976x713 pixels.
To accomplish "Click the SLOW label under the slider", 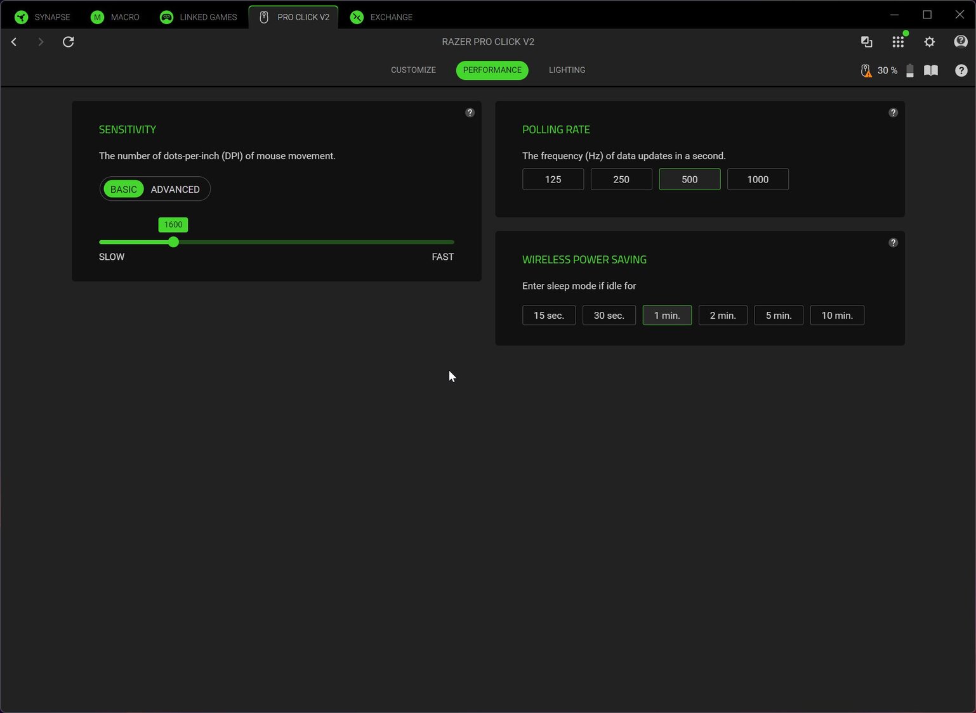I will [112, 257].
